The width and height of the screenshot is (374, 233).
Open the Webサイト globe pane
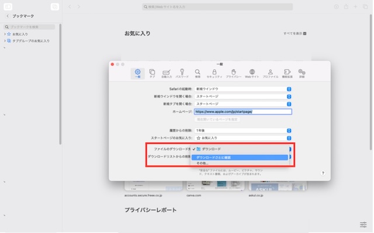click(x=252, y=73)
